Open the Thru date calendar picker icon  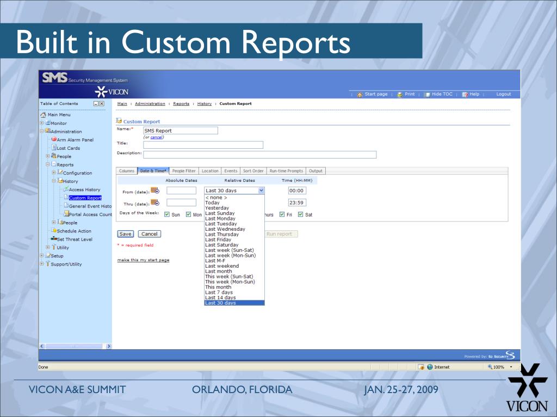pos(155,203)
